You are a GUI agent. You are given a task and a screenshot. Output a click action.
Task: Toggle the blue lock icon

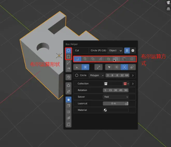tap(68, 99)
